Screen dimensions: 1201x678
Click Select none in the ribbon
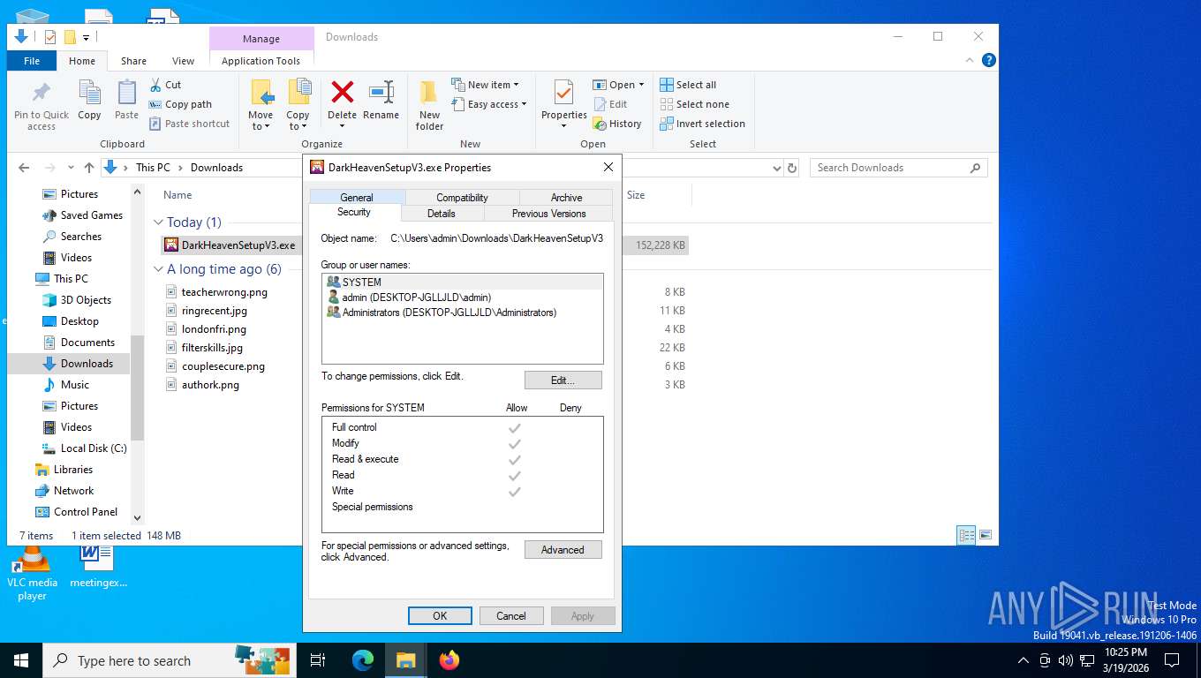[694, 104]
